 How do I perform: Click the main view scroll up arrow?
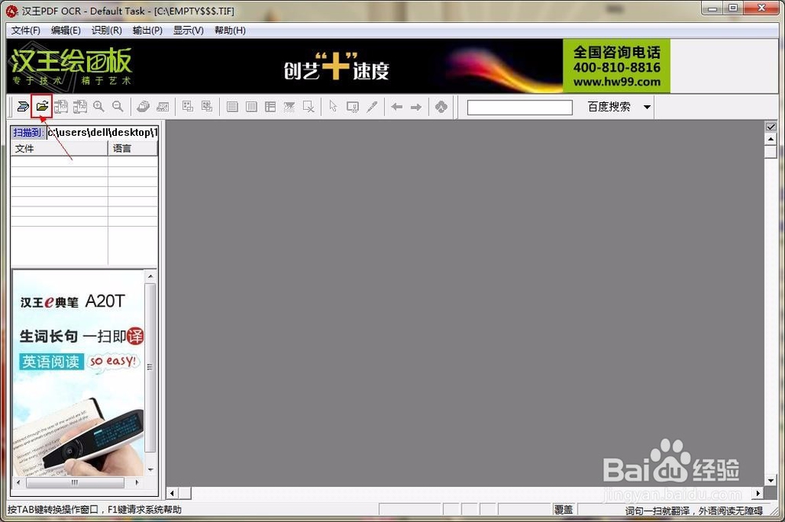coord(771,139)
